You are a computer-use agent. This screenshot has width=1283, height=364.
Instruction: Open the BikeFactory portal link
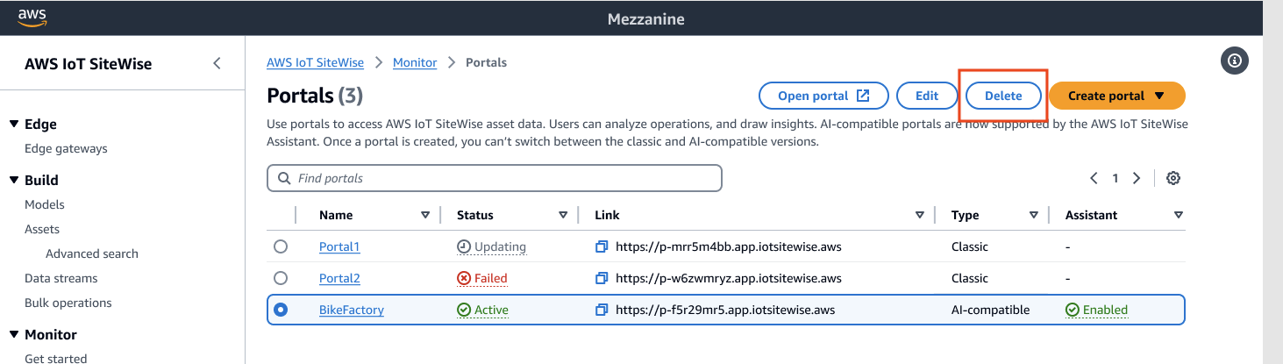coord(351,310)
